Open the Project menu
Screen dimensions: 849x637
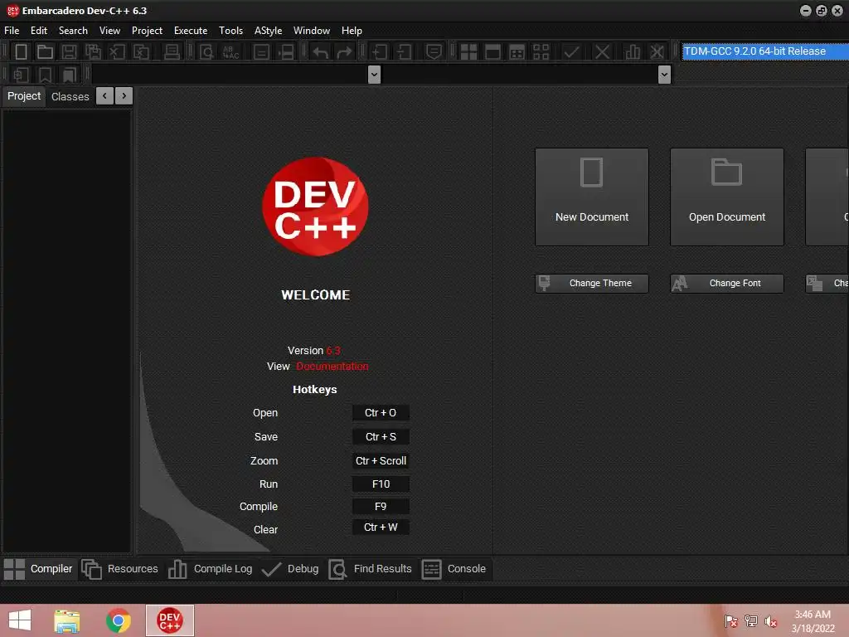coord(147,31)
